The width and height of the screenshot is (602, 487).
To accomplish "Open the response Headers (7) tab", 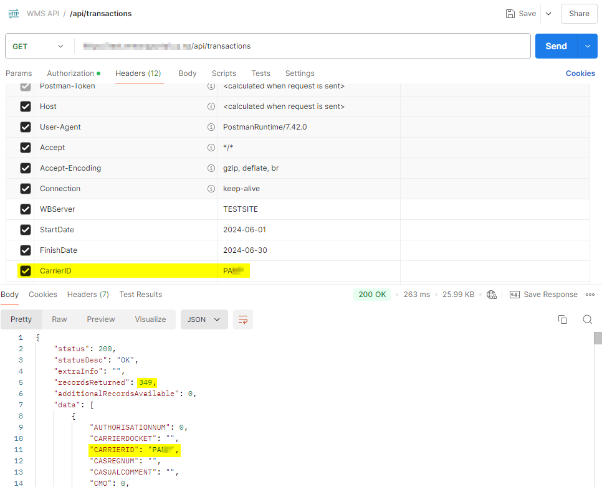I will (88, 295).
